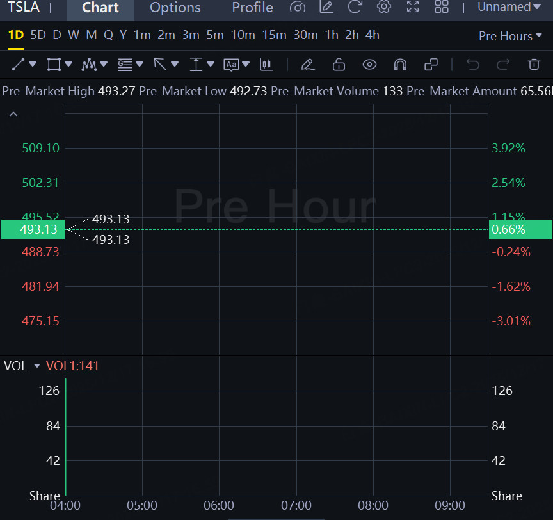Select the 2m interval
The height and width of the screenshot is (520, 553).
[x=166, y=35]
